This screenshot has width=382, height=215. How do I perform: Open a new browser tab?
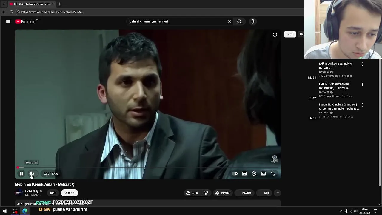pos(60,4)
